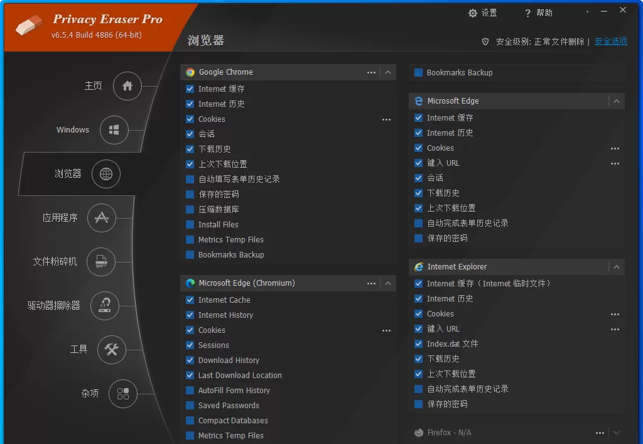Switch to the 文件粉碎机 tab

click(x=55, y=261)
